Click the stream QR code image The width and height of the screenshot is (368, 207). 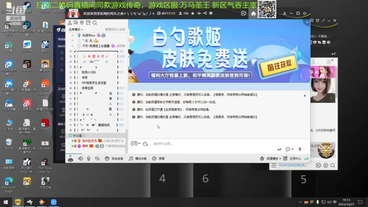click(267, 9)
